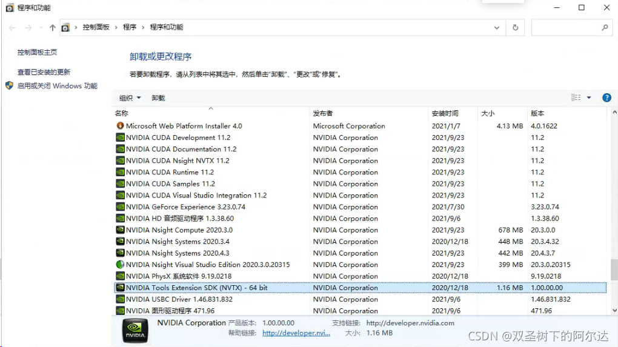Open the recent locations dropdown arrow
The image size is (618, 347).
pos(41,28)
